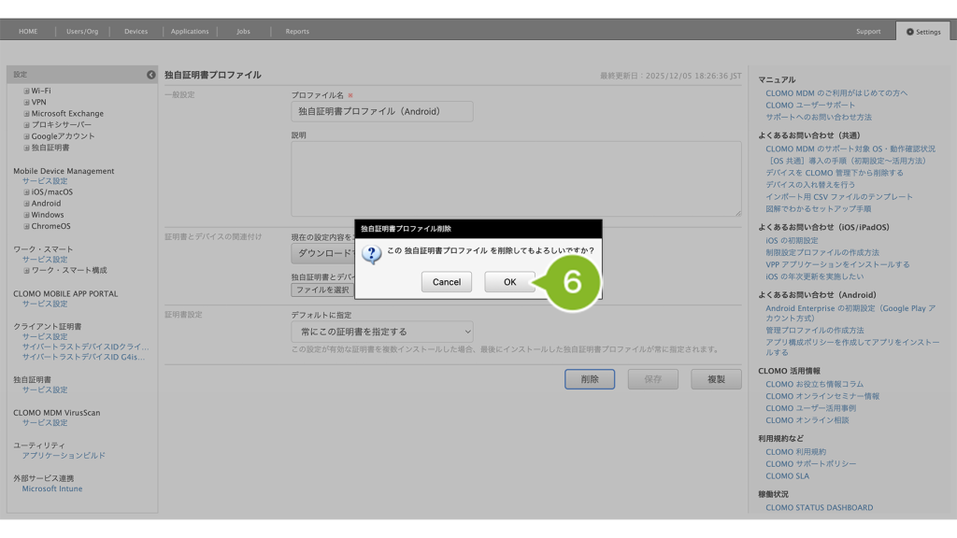
Task: Switch to the Reports tab
Action: [x=297, y=32]
